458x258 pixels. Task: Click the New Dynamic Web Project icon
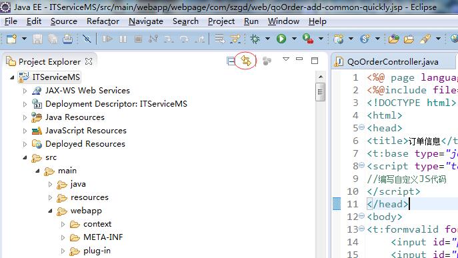click(x=339, y=39)
